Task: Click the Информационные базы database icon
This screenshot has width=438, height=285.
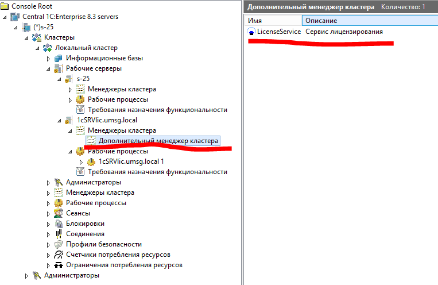Action: (58, 59)
